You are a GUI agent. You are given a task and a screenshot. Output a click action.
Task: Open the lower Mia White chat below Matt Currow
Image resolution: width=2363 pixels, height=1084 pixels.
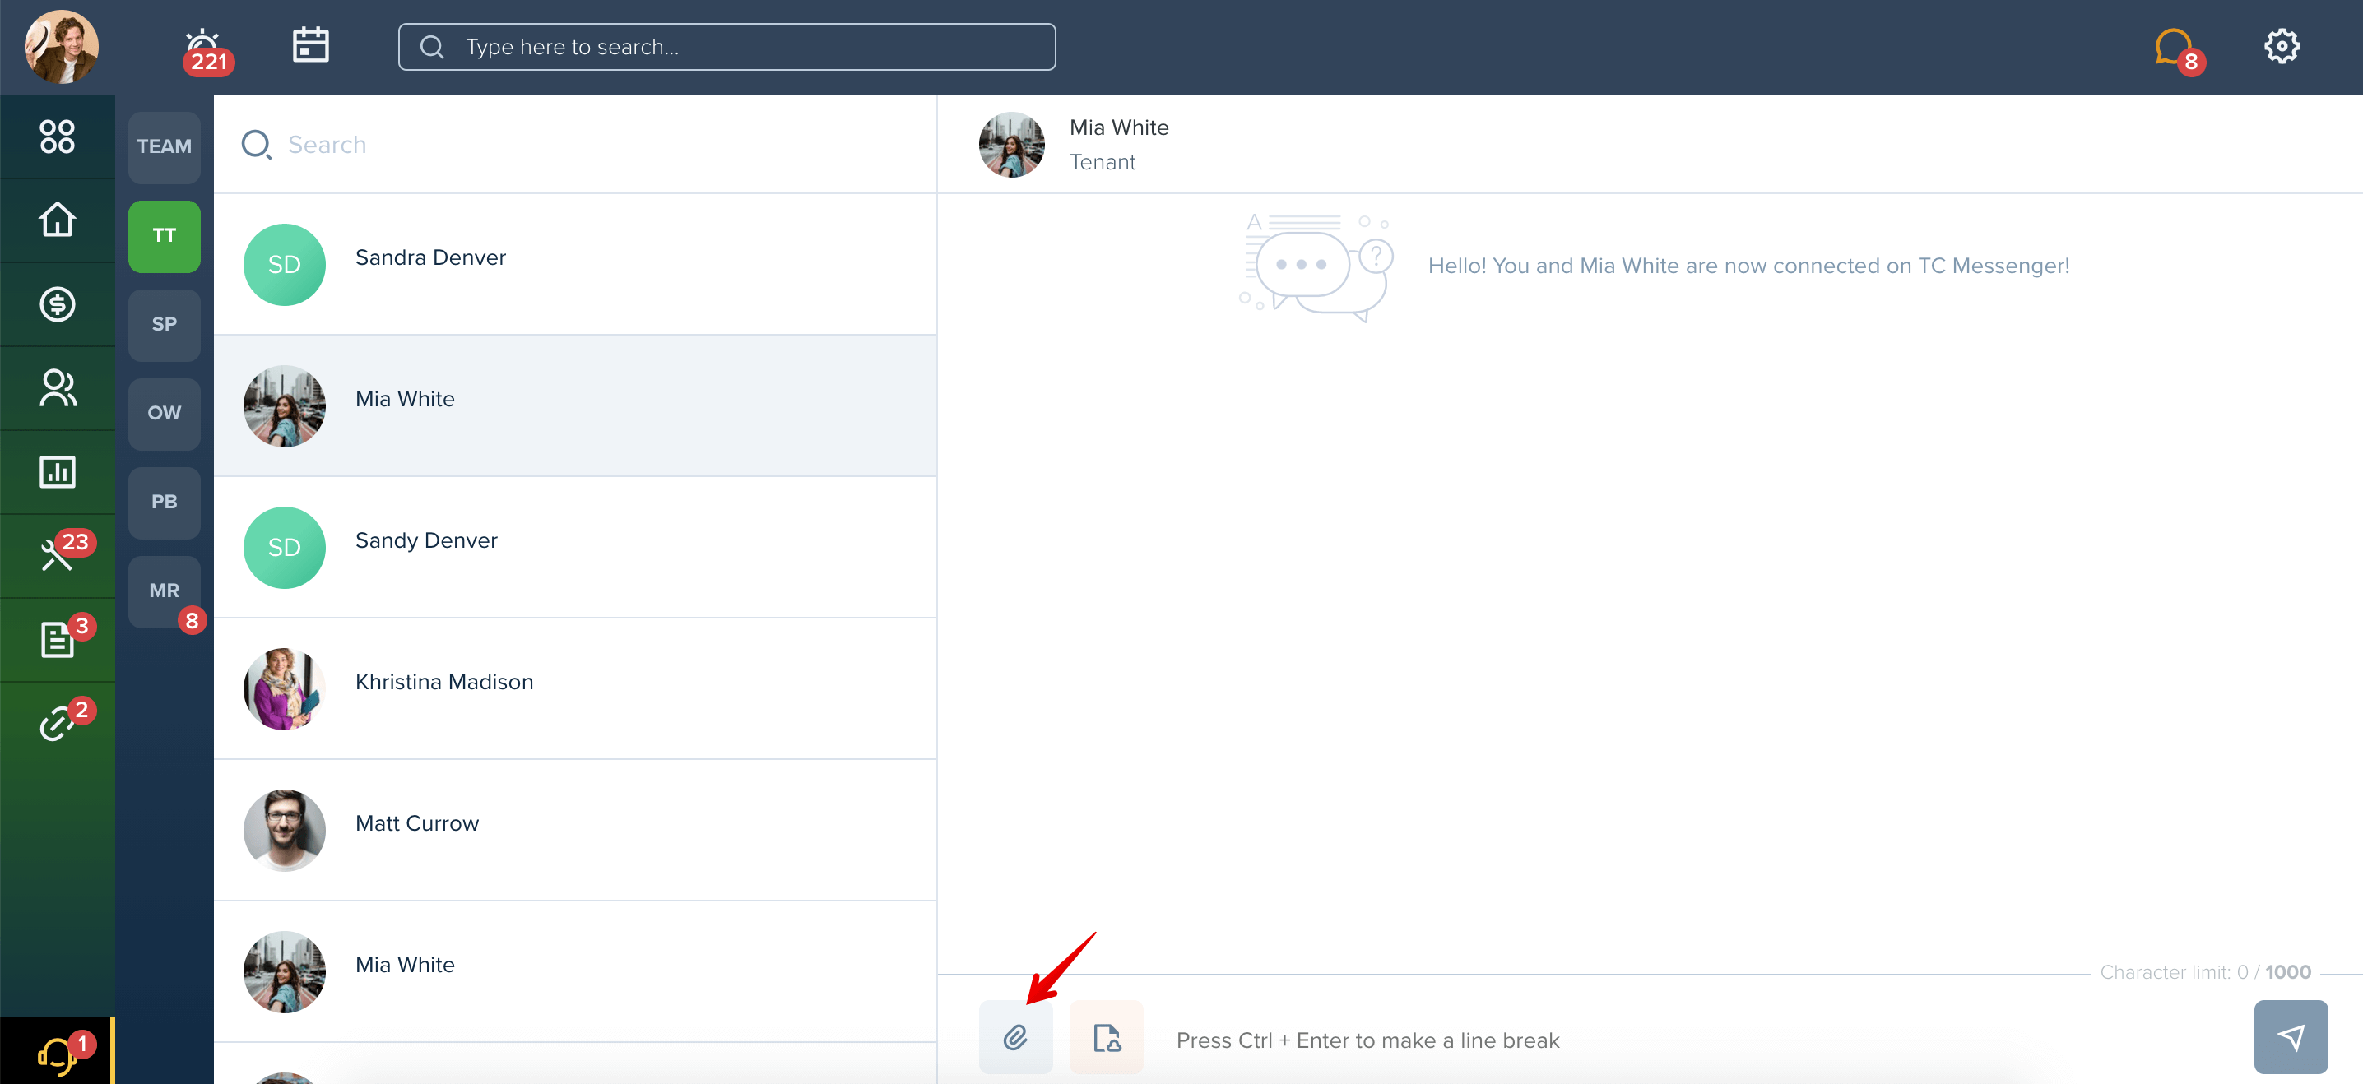(x=575, y=971)
